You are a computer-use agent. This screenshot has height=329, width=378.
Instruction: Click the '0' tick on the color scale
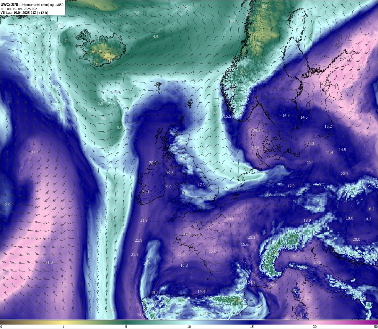(x=1, y=326)
